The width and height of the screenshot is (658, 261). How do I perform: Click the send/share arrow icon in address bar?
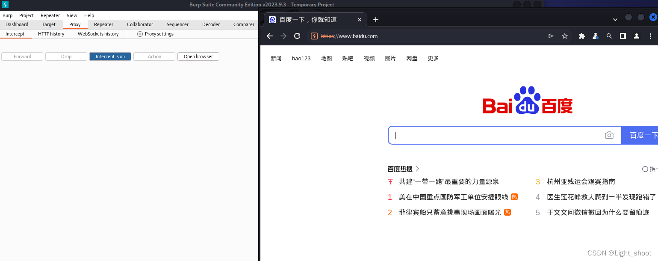click(x=551, y=36)
